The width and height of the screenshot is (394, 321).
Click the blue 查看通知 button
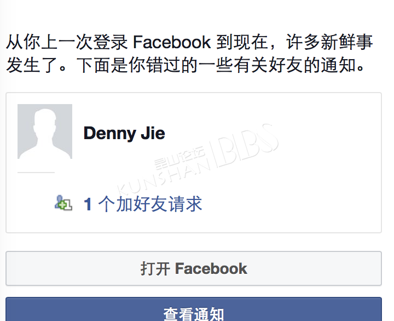point(194,309)
